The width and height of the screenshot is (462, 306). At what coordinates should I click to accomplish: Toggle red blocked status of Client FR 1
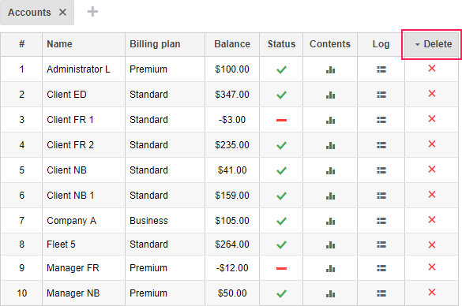click(281, 120)
